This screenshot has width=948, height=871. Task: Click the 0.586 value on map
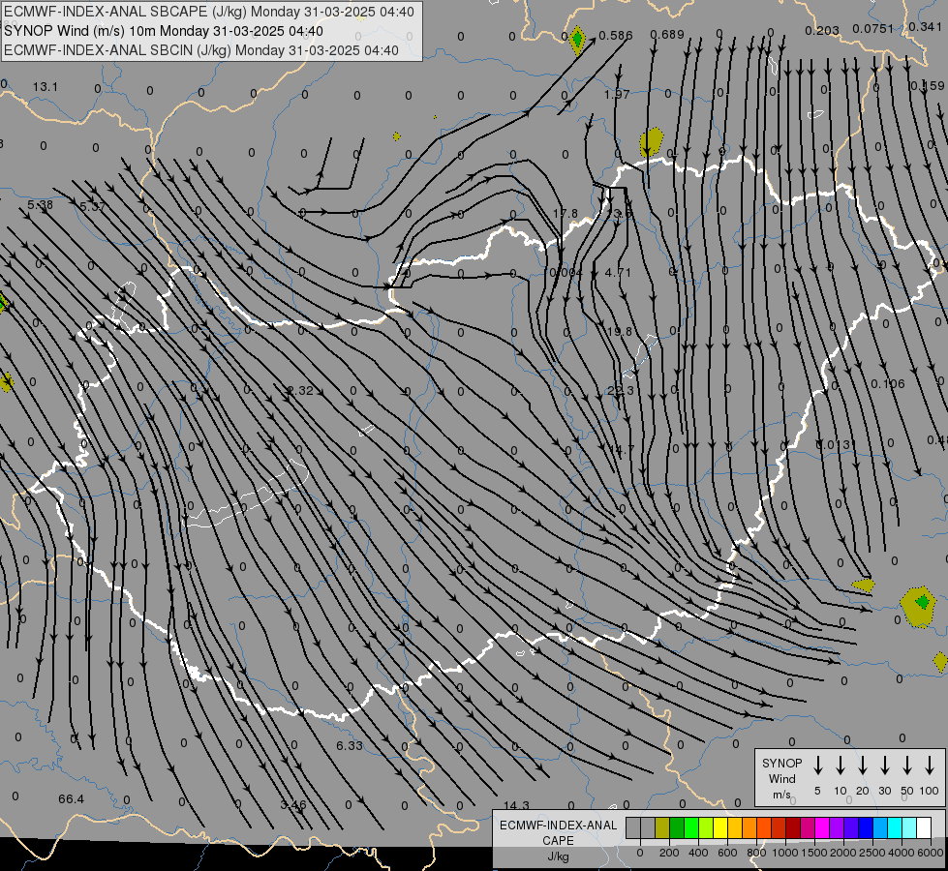click(616, 36)
